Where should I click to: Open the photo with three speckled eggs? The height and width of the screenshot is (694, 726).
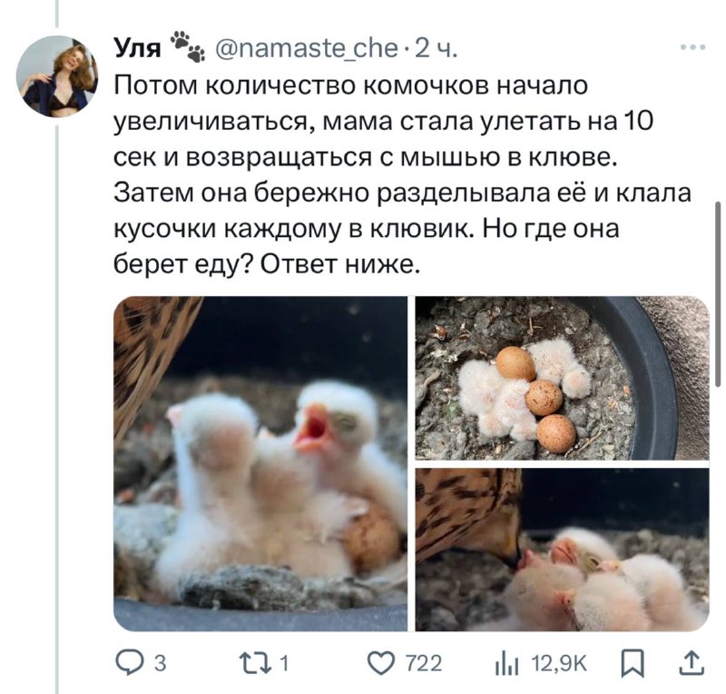point(562,378)
